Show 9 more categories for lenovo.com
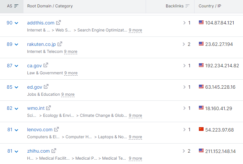Image resolution: width=243 pixels, height=164 pixels. pos(135,137)
